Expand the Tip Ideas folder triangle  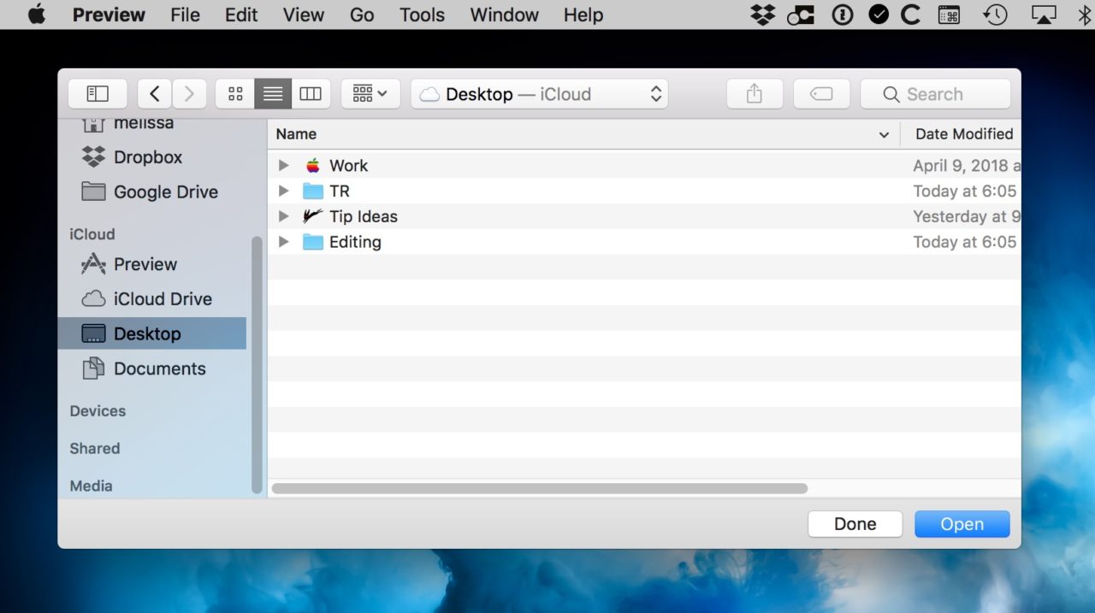284,216
